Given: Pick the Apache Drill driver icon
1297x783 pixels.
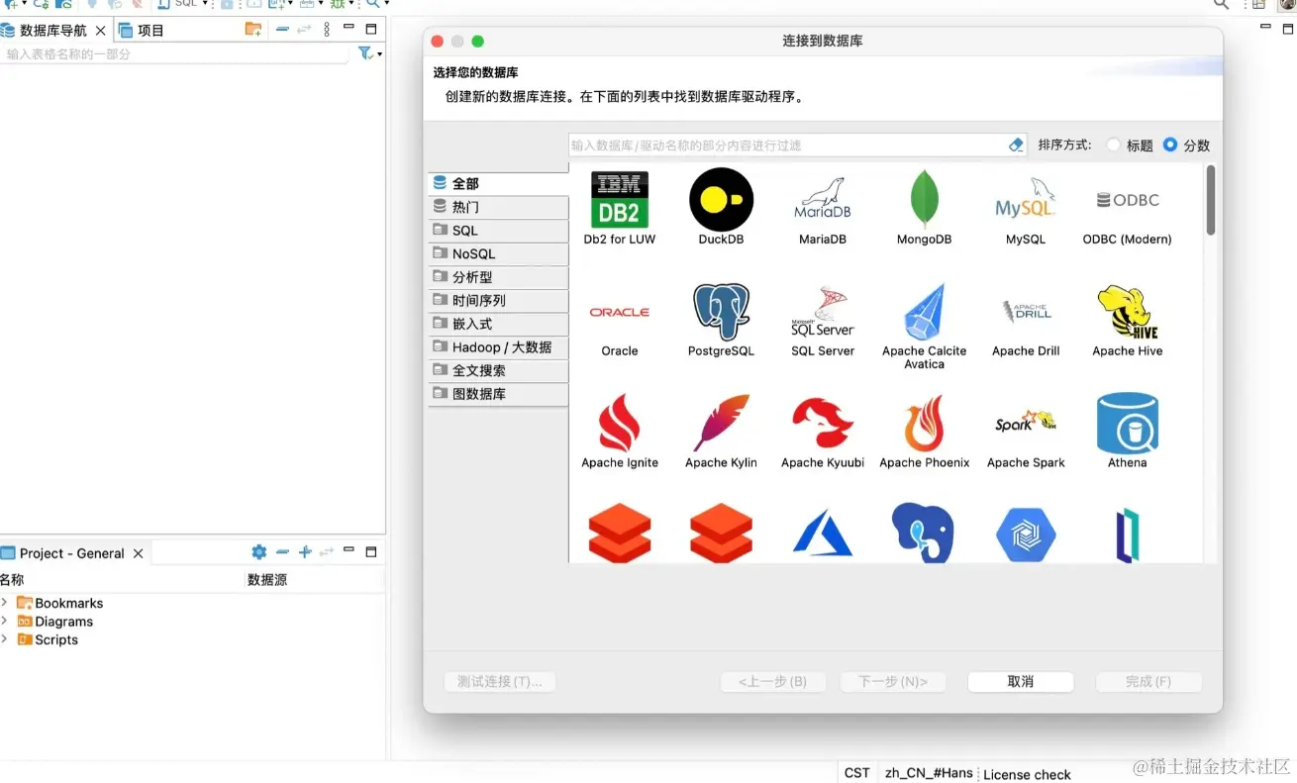Looking at the screenshot, I should click(1026, 312).
